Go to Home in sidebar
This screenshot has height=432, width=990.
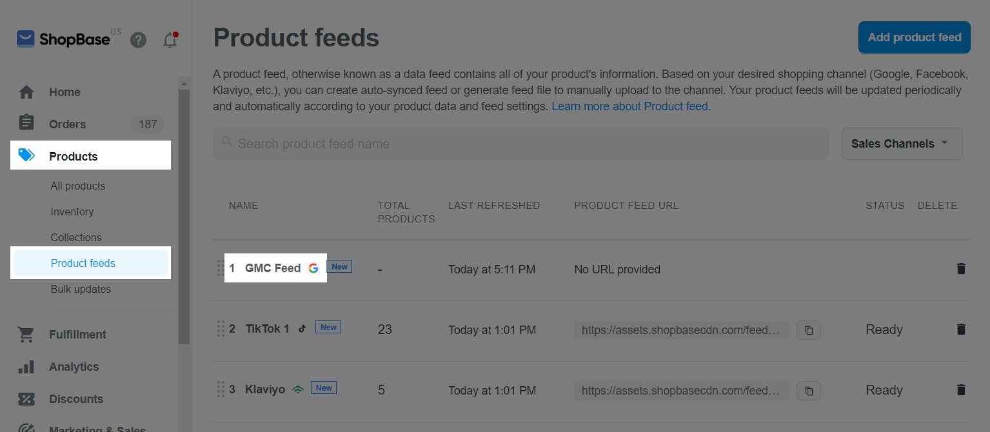(x=64, y=92)
